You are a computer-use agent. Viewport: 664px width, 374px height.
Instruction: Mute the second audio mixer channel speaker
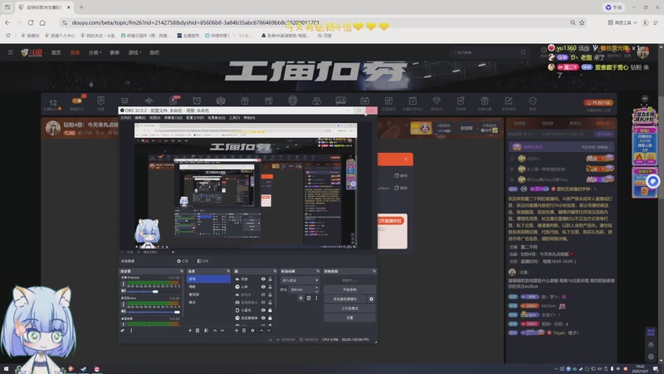pos(123,312)
